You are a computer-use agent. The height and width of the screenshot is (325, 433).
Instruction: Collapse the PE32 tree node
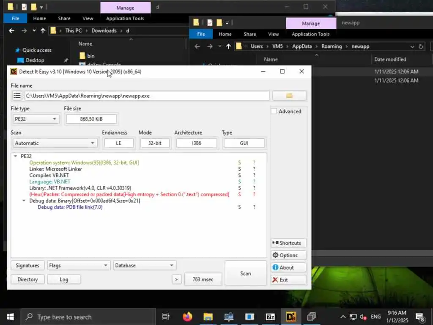pyautogui.click(x=16, y=156)
